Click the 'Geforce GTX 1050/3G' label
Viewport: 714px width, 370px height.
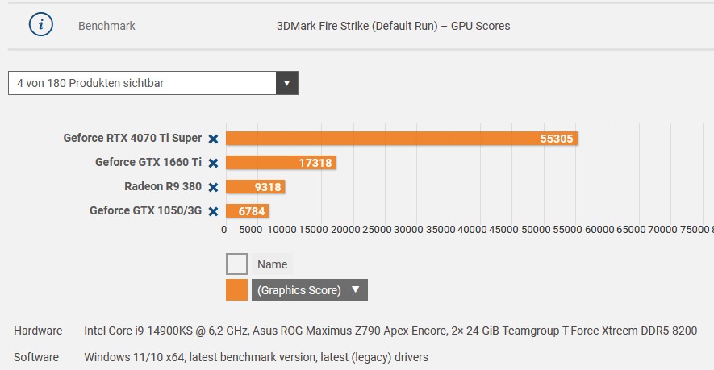pos(146,210)
